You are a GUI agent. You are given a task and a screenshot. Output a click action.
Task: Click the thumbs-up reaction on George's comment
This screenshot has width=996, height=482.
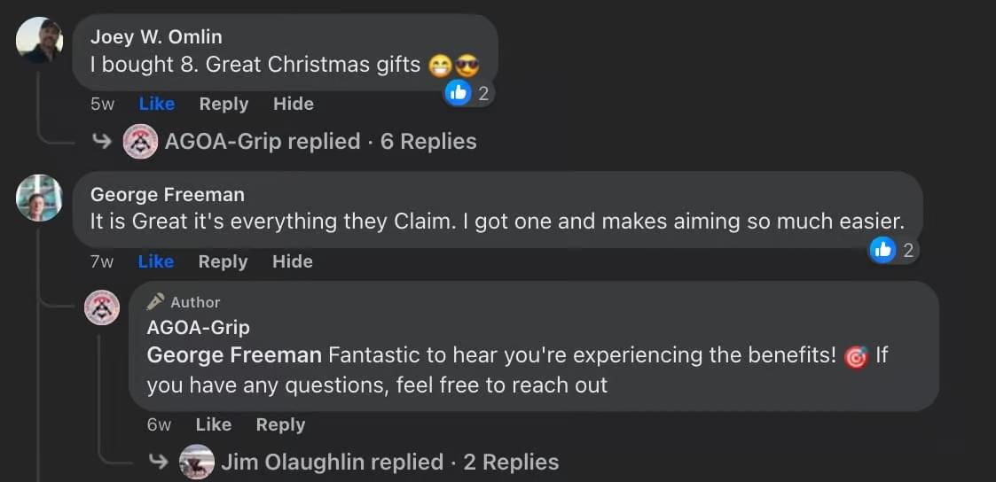pyautogui.click(x=882, y=251)
